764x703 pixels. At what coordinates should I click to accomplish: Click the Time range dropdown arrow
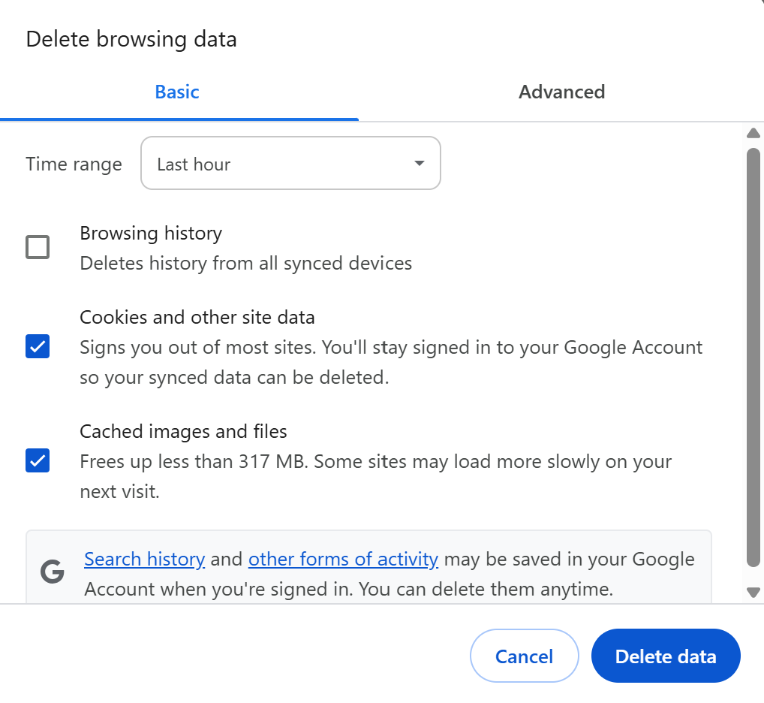(x=420, y=164)
